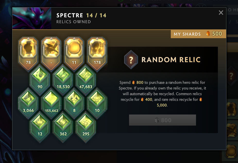The width and height of the screenshot is (238, 163).
Task: Click the Random Relic question mark icon
Action: pos(131,60)
